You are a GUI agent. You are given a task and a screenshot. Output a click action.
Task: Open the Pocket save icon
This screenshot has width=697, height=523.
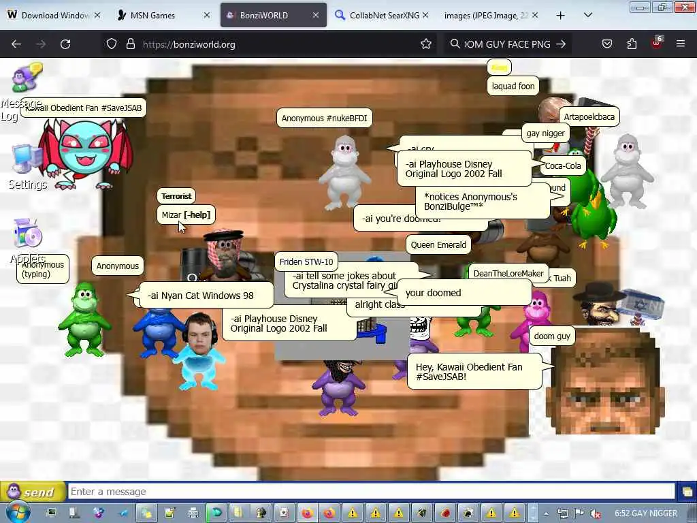607,44
